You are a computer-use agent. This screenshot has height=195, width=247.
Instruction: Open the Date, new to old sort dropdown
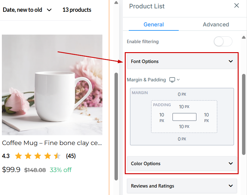(x=27, y=10)
